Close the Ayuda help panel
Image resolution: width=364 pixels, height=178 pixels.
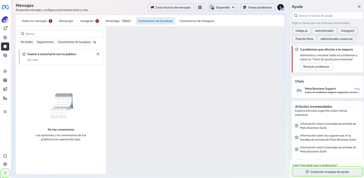[359, 7]
